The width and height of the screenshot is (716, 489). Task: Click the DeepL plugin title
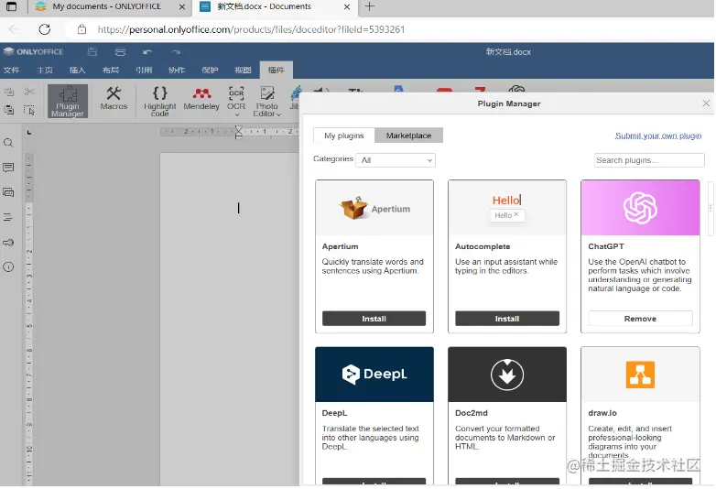click(334, 413)
